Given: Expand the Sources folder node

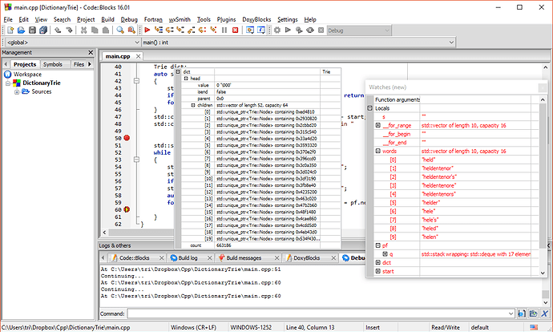Looking at the screenshot, I should tap(17, 91).
